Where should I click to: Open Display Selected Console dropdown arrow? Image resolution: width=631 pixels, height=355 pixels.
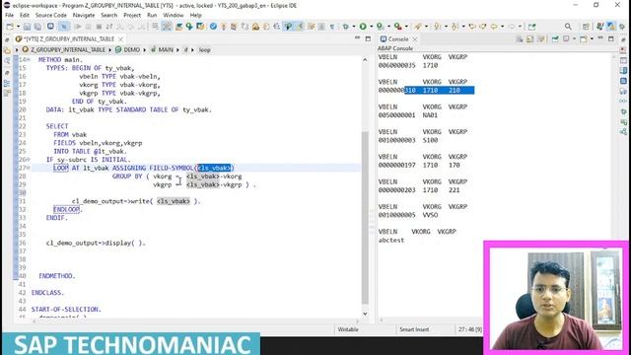point(574,39)
